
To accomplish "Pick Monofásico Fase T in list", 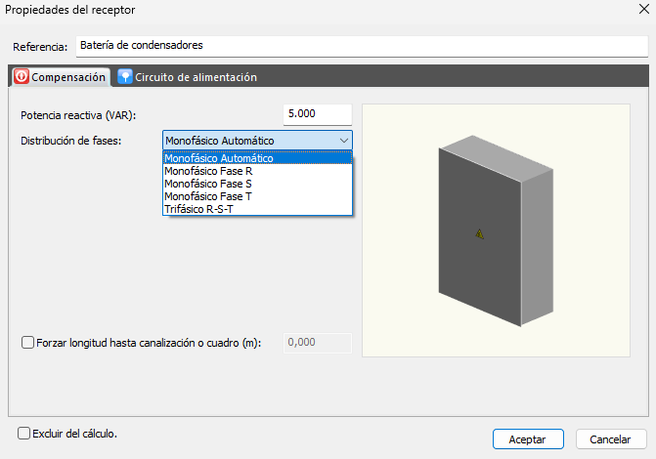I will 208,196.
